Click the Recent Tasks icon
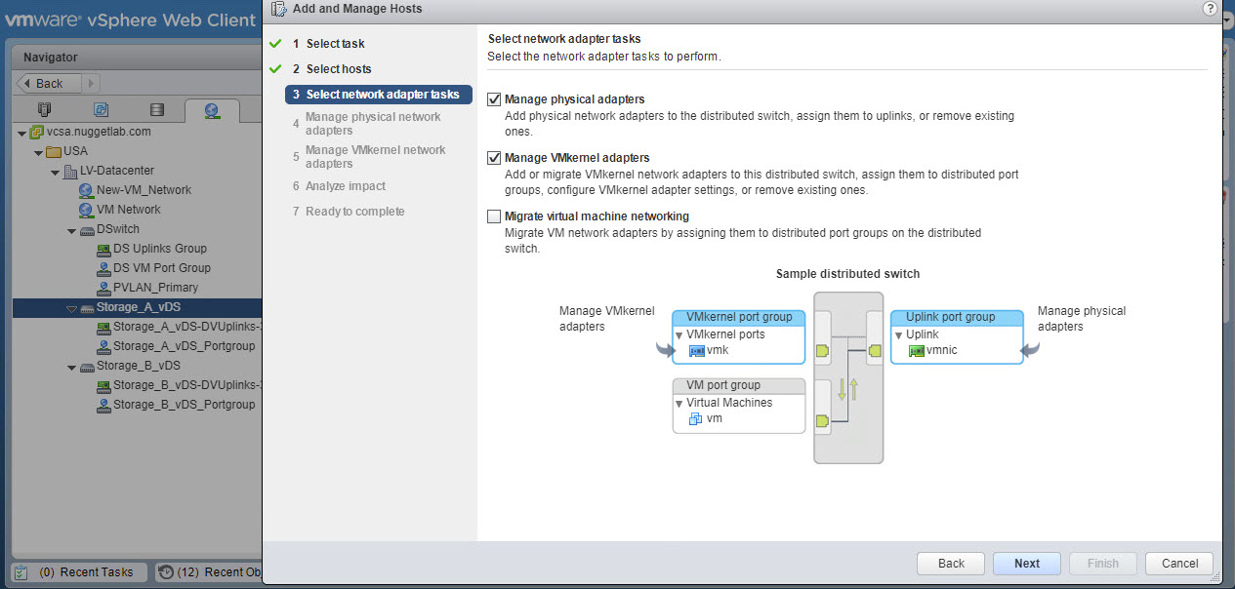This screenshot has height=589, width=1235. click(21, 572)
